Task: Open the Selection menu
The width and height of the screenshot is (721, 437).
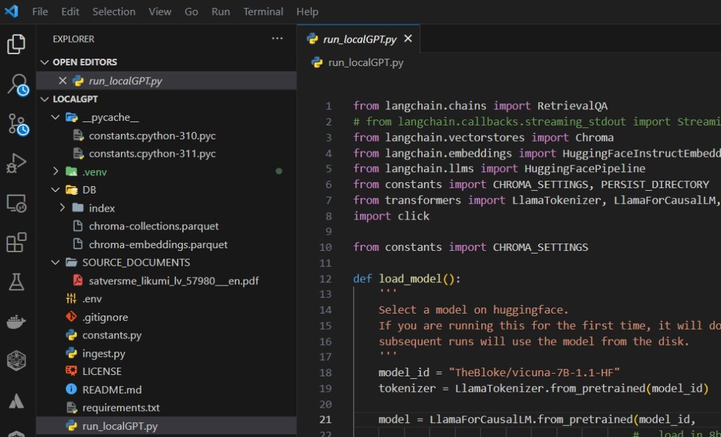Action: coord(114,11)
